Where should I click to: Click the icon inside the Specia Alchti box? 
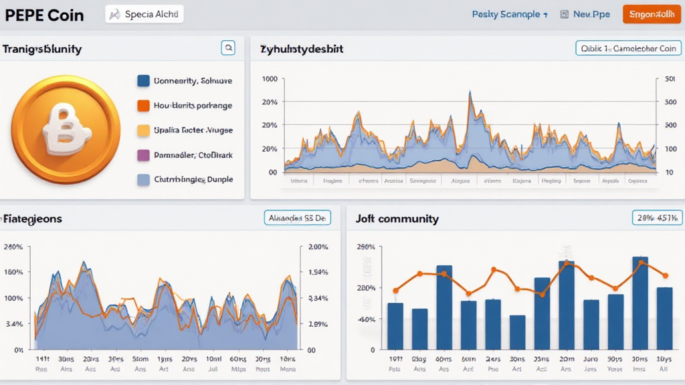click(x=114, y=14)
